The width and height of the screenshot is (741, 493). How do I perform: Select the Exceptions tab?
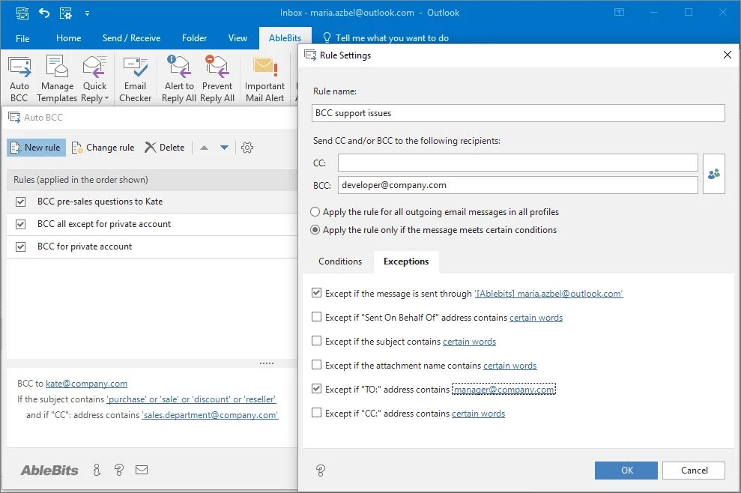406,261
